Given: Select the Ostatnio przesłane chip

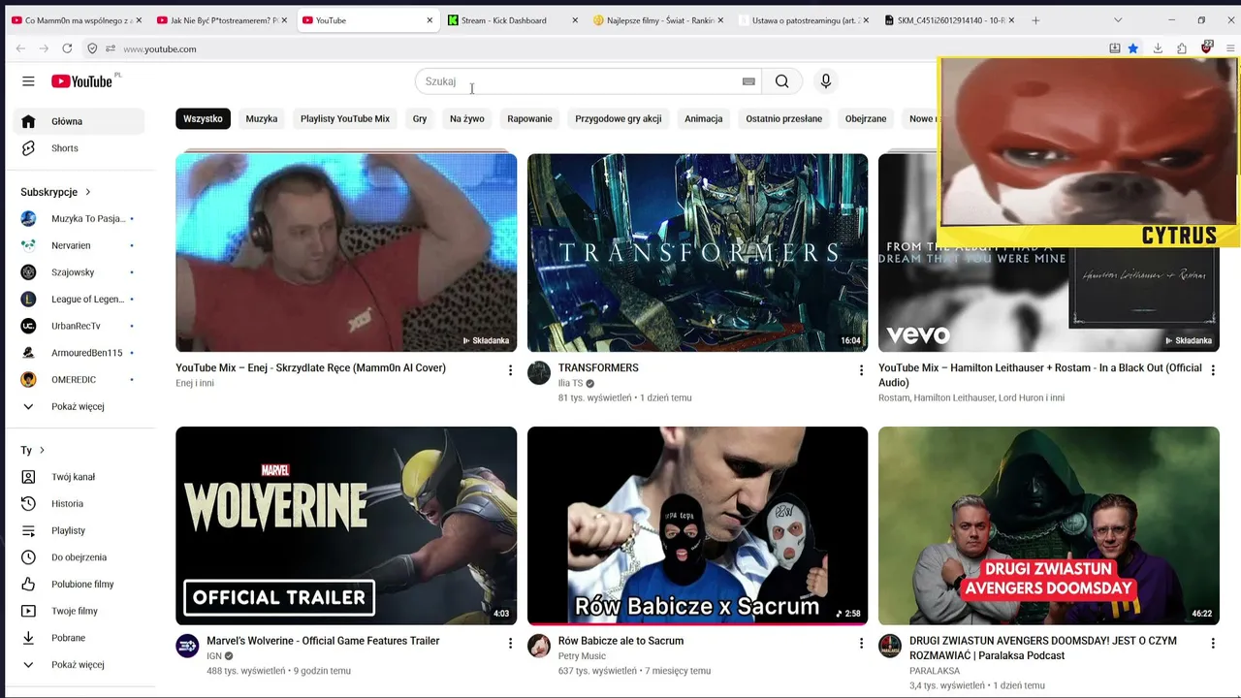Looking at the screenshot, I should pos(783,118).
